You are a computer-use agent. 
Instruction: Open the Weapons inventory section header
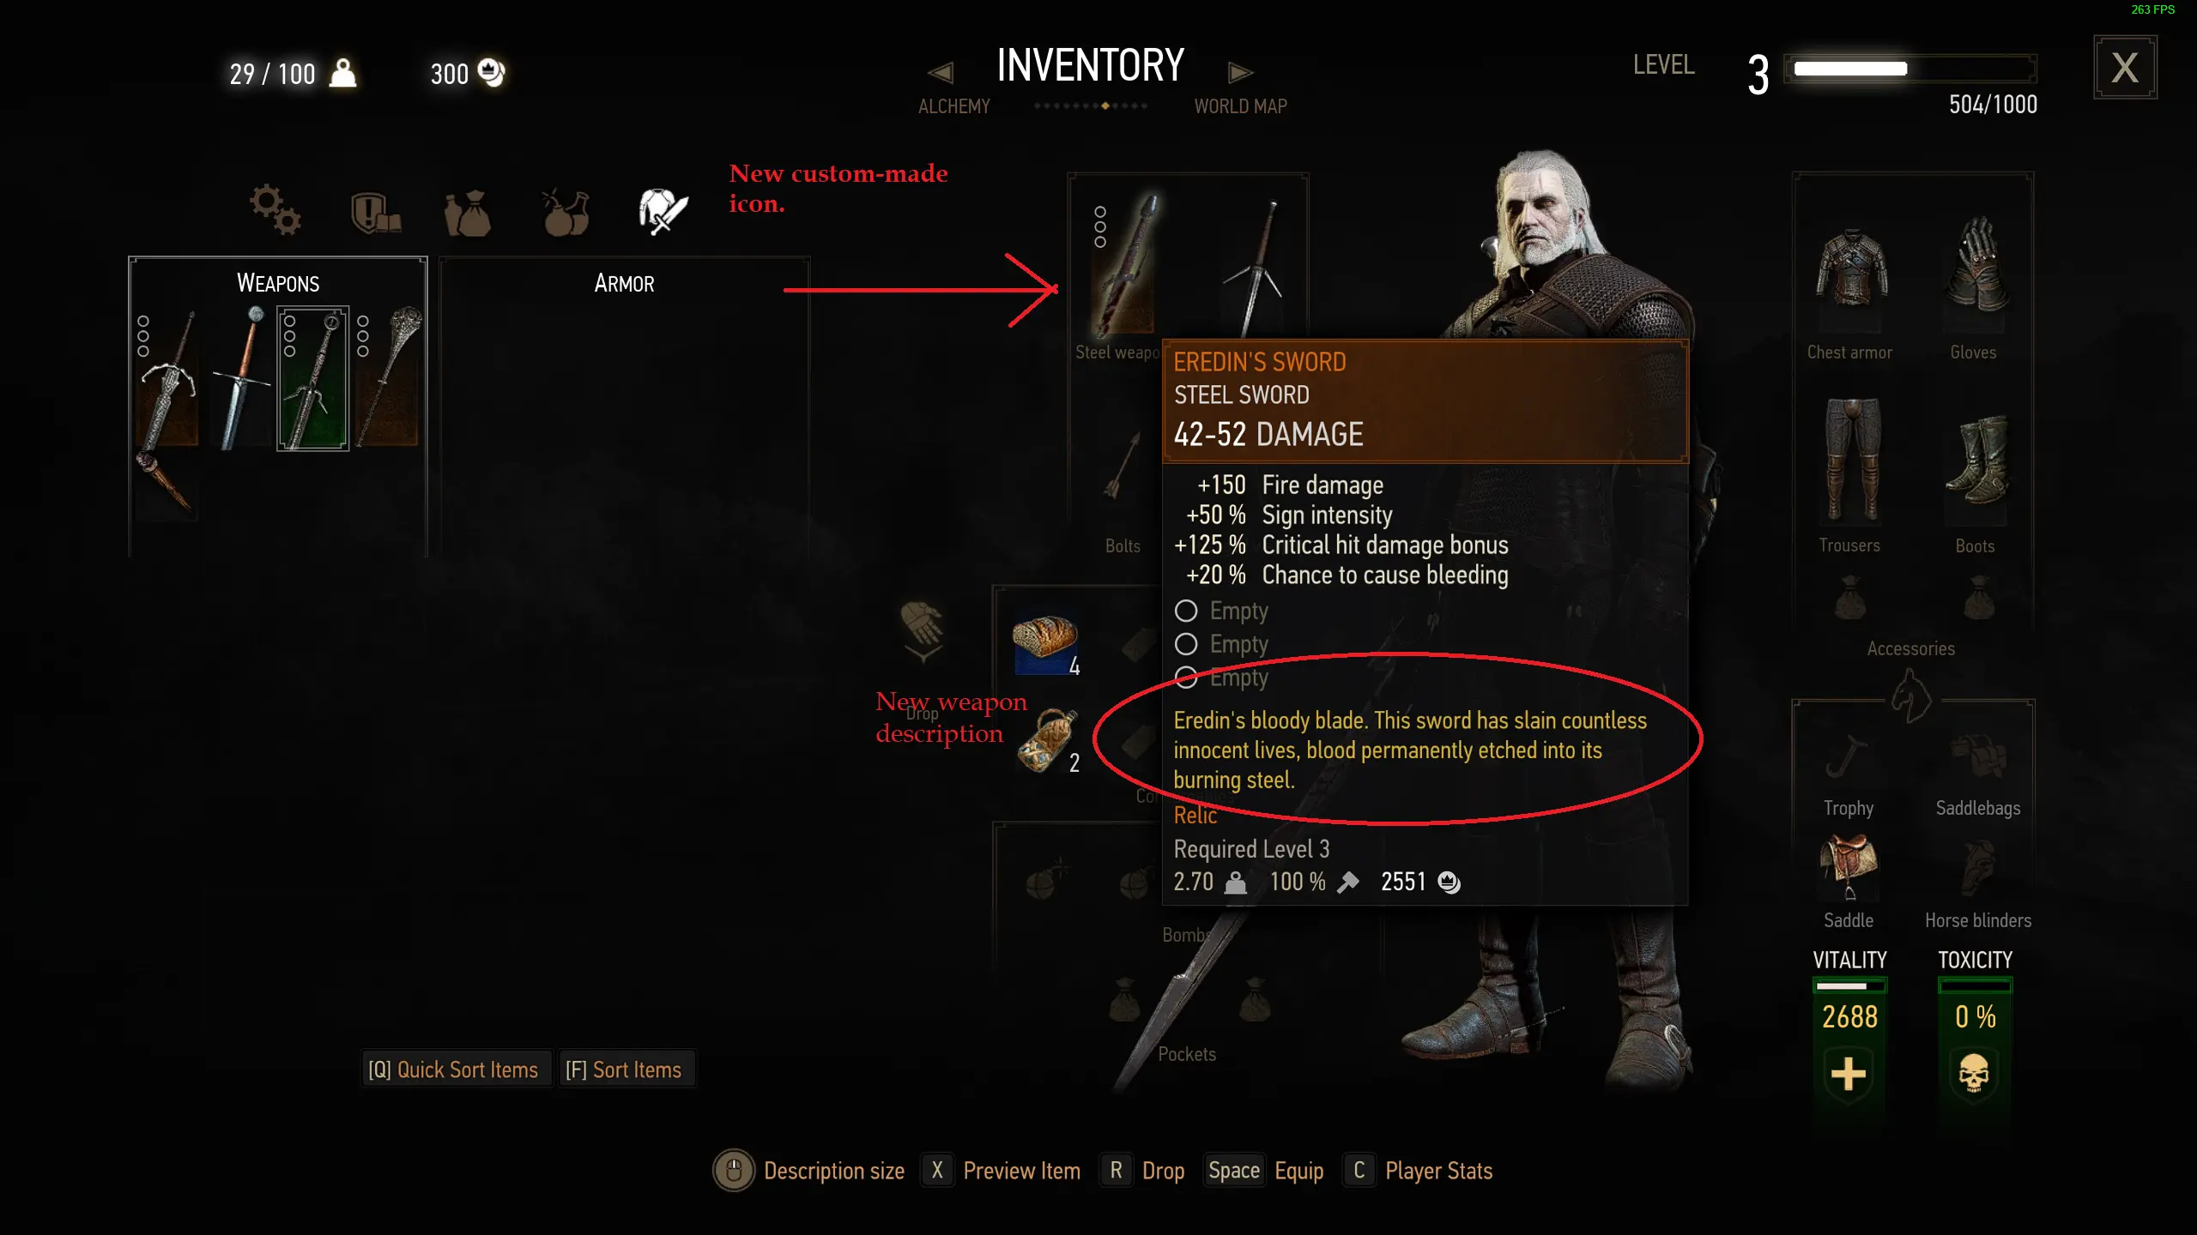point(278,283)
